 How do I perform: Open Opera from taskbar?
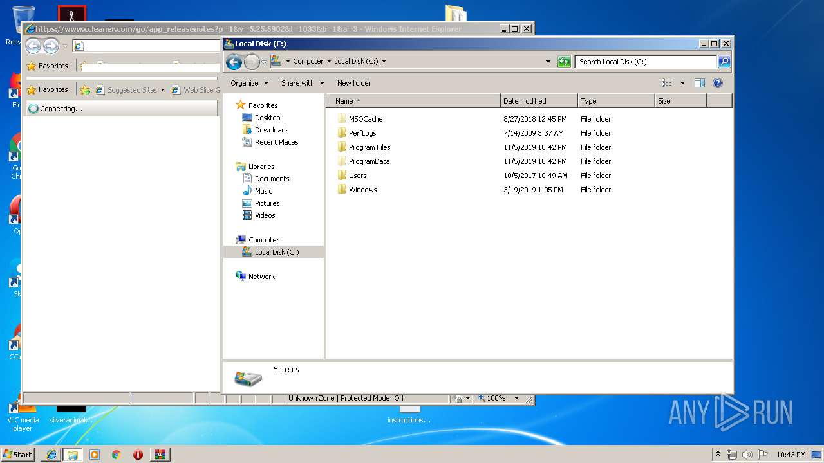click(x=138, y=455)
